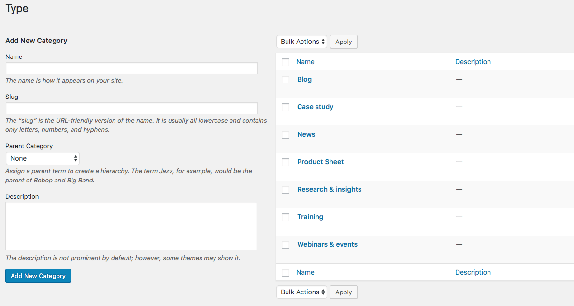Click the top Apply button
The image size is (574, 306).
pyautogui.click(x=344, y=42)
